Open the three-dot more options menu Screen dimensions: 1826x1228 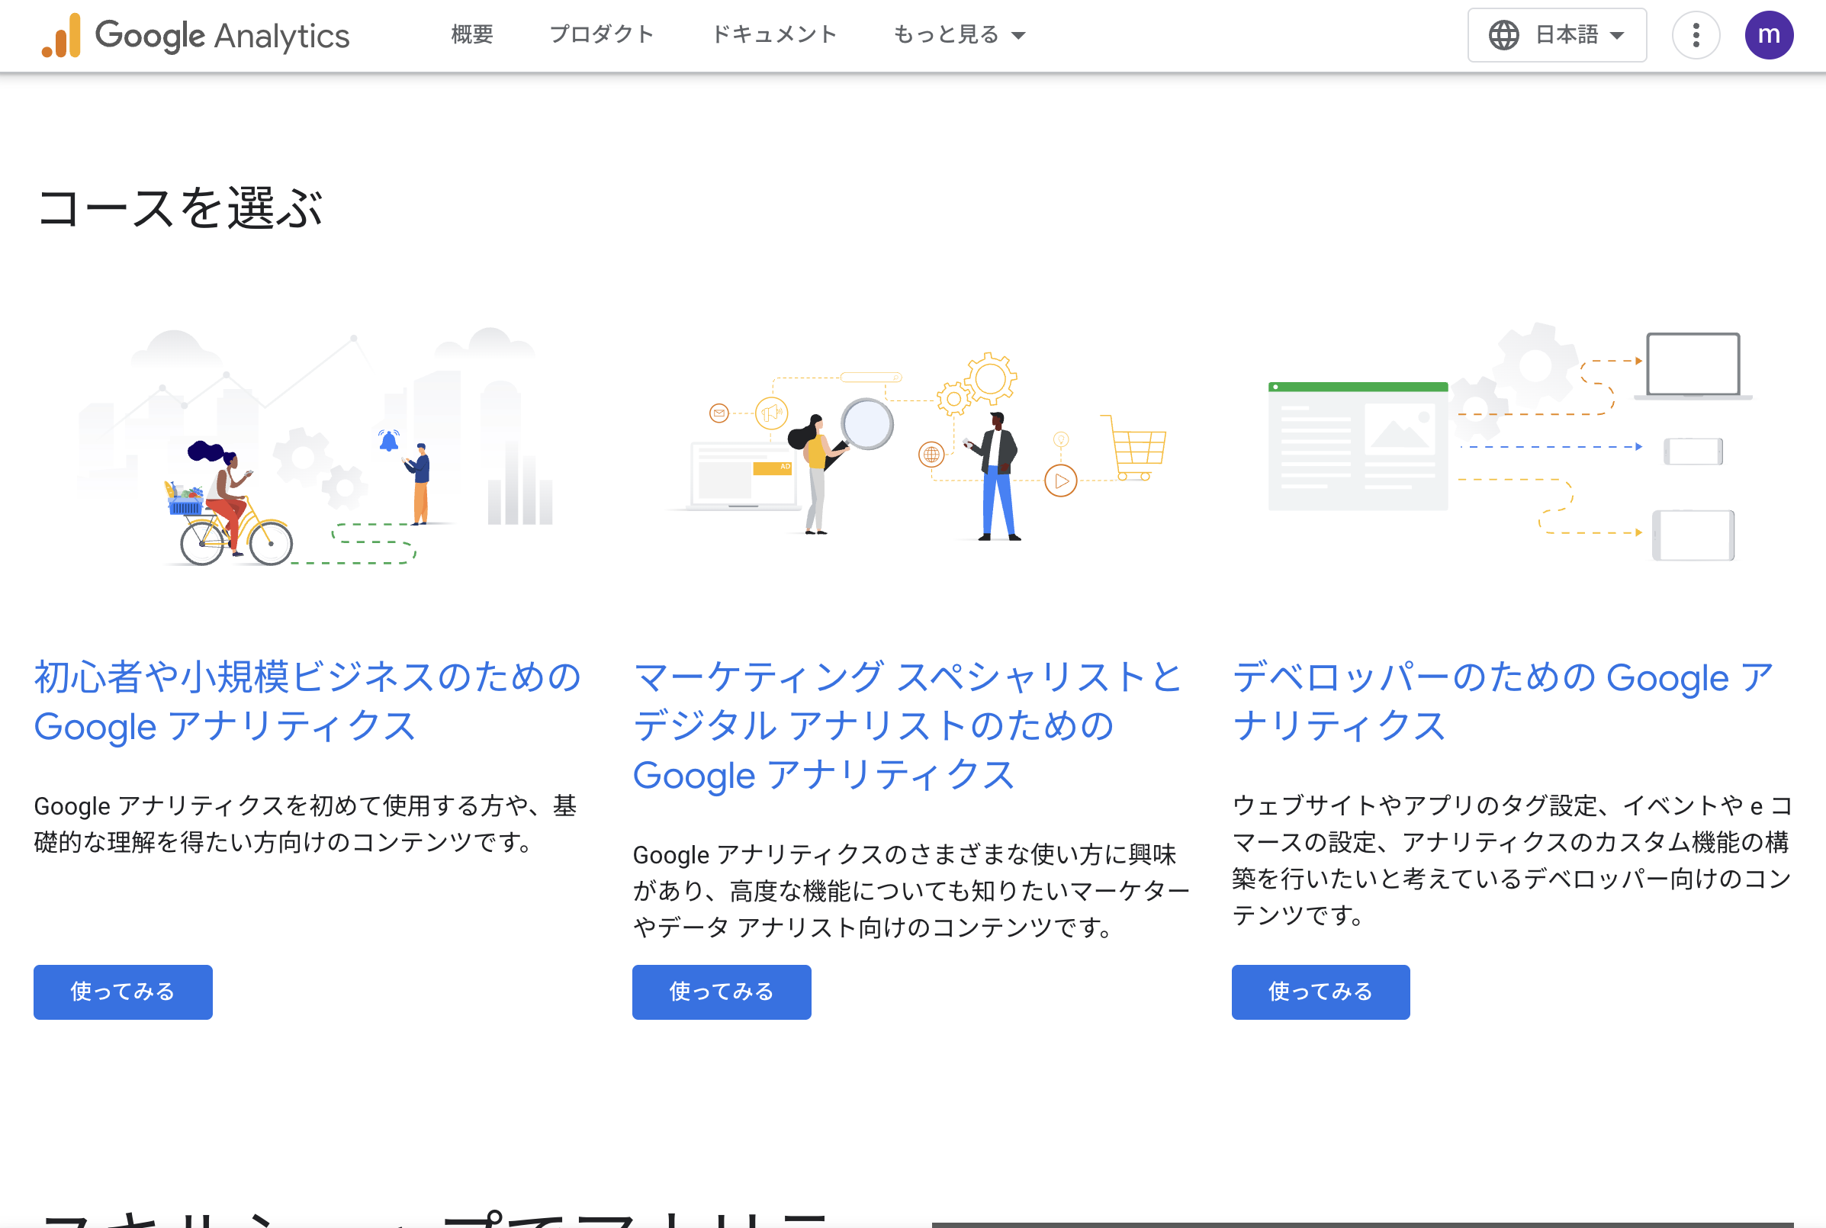[x=1696, y=35]
